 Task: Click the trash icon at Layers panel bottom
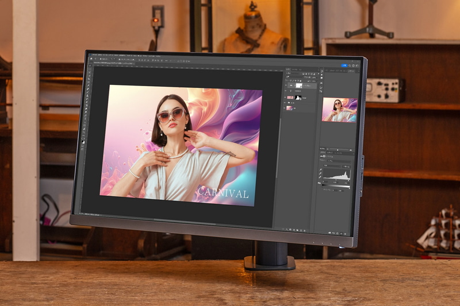pos(305,230)
